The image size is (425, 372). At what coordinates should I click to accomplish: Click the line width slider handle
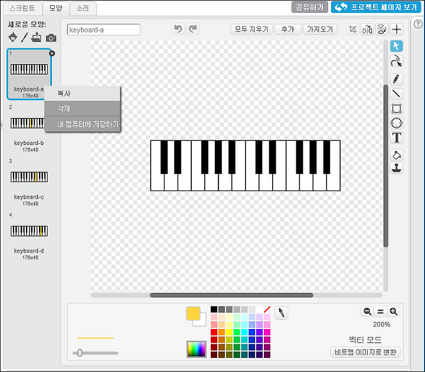80,353
